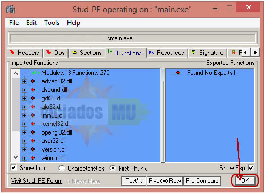The height and width of the screenshot is (193, 264).
Task: Expand the kernel32.dll tree node
Action: point(24,124)
